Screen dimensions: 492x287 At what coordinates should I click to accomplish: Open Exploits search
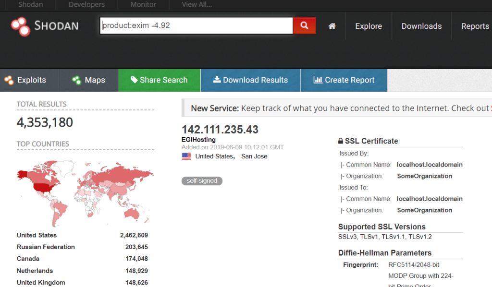(26, 80)
